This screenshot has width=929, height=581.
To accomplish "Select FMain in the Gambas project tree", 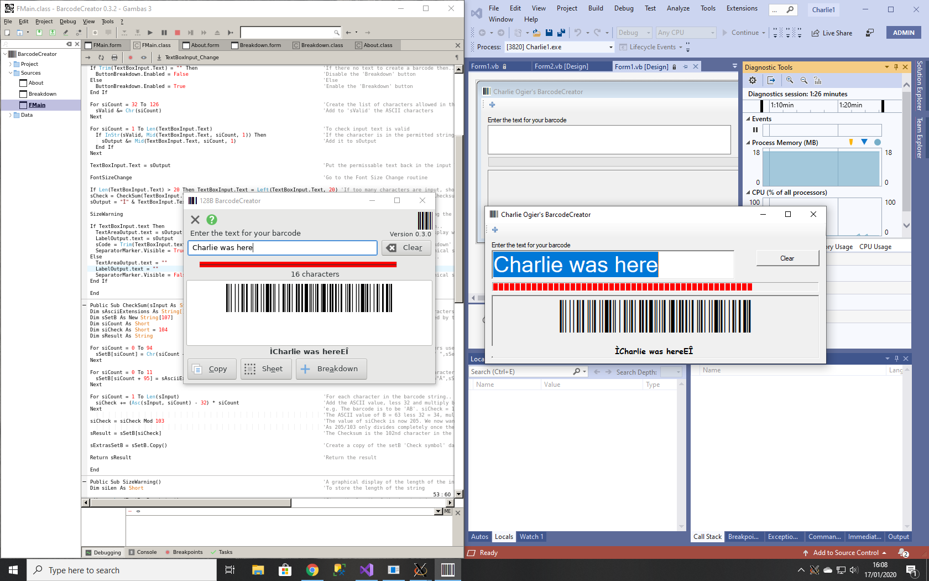I will click(x=37, y=105).
